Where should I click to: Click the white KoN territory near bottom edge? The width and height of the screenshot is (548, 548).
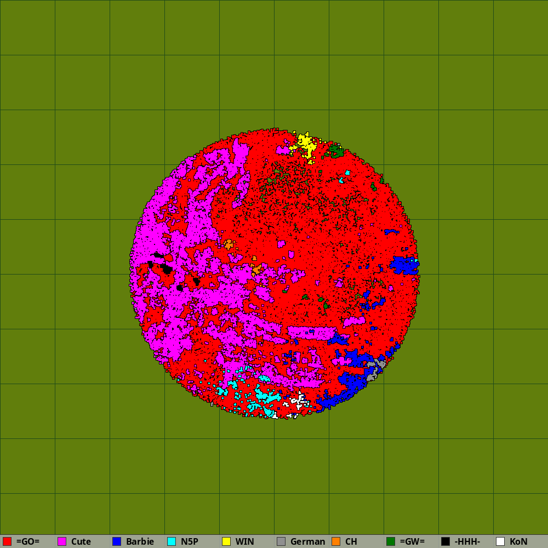point(298,401)
